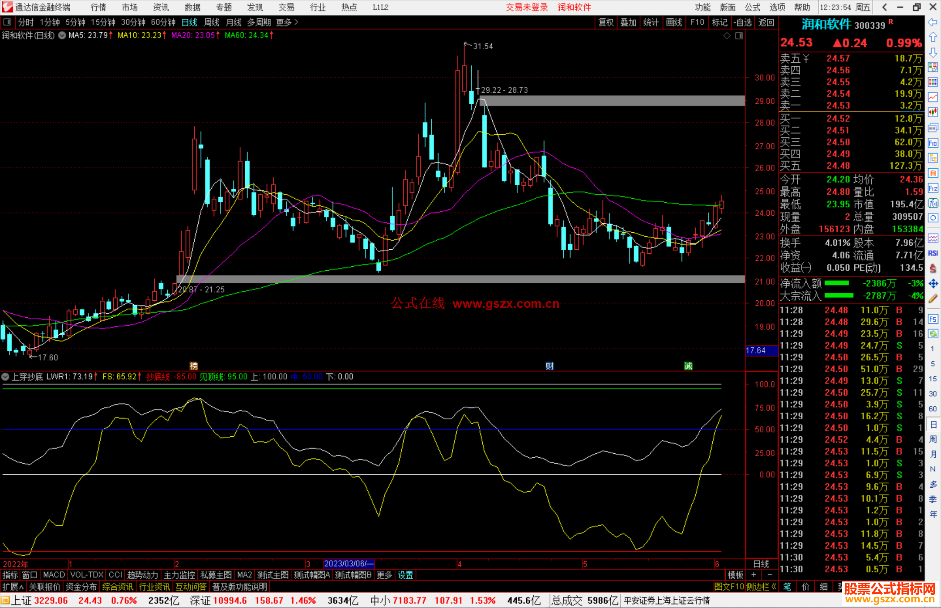941x608 pixels.
Task: Click the formula f(x) icon in sidebar
Action: pyautogui.click(x=933, y=203)
